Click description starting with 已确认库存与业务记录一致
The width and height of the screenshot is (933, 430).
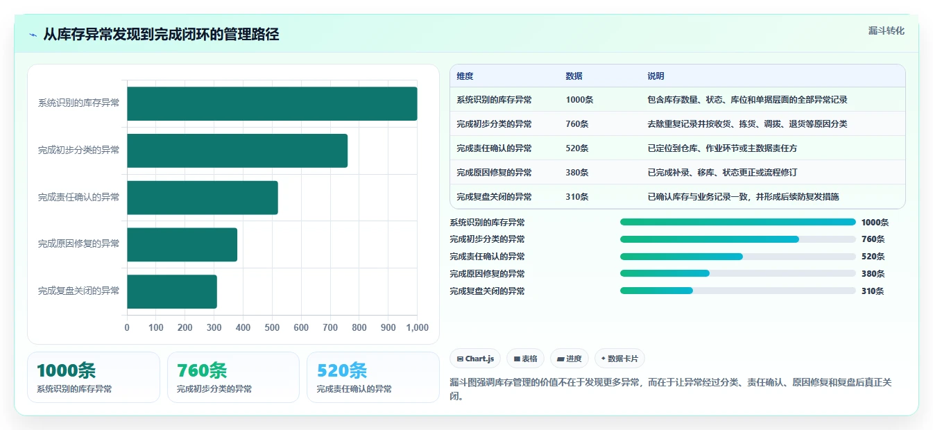pyautogui.click(x=743, y=196)
